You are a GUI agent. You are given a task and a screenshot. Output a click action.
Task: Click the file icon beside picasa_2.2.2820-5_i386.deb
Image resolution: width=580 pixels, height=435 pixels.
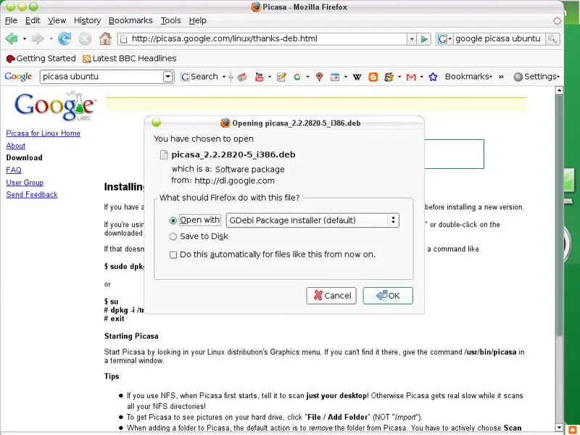[164, 154]
